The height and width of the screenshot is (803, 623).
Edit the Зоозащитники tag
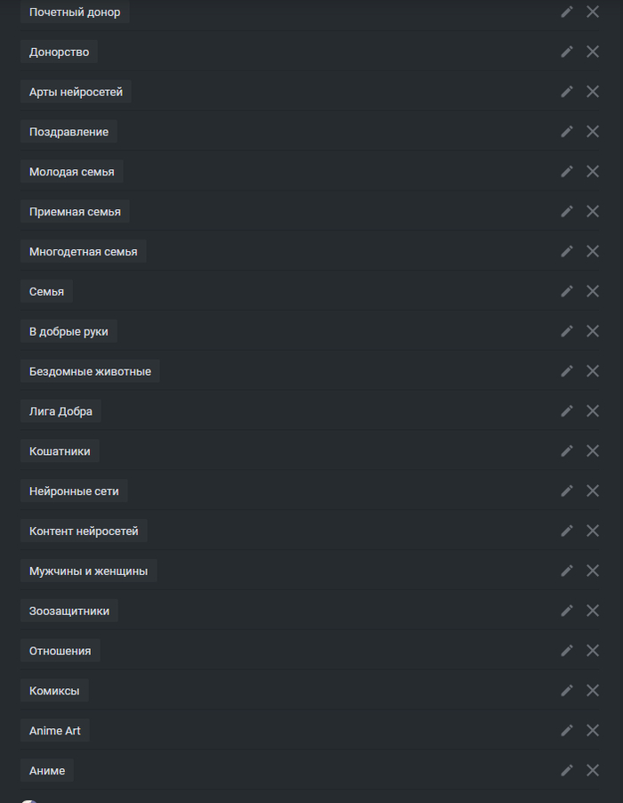point(567,610)
